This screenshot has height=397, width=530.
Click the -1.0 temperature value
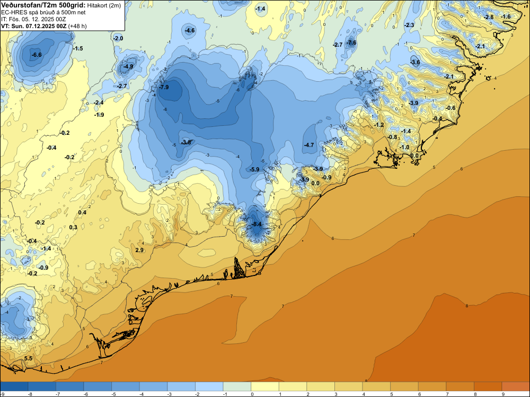pos(404,147)
